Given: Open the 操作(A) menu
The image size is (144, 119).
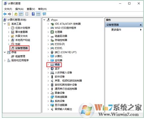Looking at the screenshot, I should [19, 9].
